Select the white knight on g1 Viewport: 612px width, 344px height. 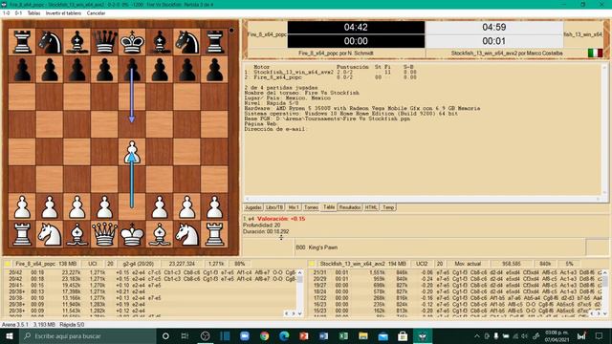[187, 234]
